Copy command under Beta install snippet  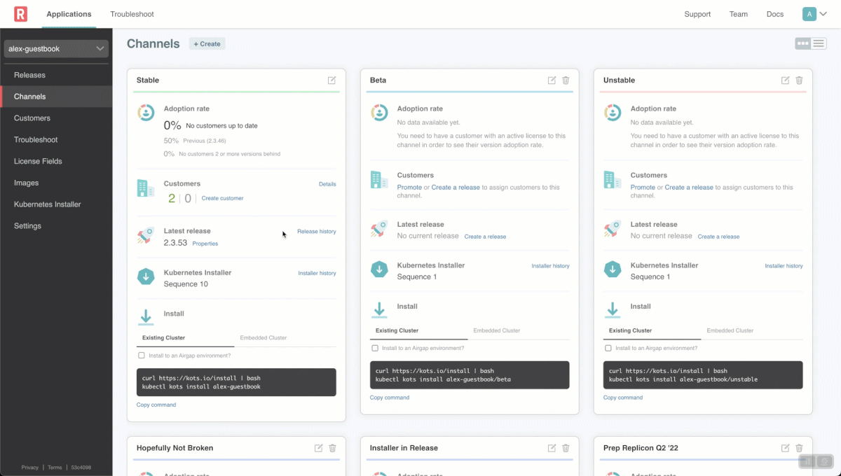click(390, 398)
